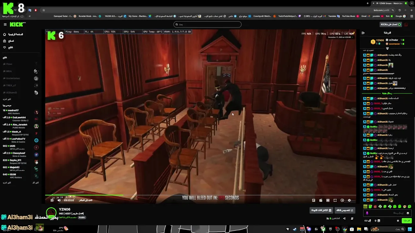Open Classybeef Slots & Casino channel

[x=20, y=155]
